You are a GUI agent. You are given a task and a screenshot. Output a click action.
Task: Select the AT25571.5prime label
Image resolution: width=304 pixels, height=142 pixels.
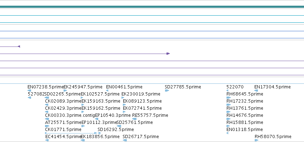pyautogui.click(x=63, y=122)
